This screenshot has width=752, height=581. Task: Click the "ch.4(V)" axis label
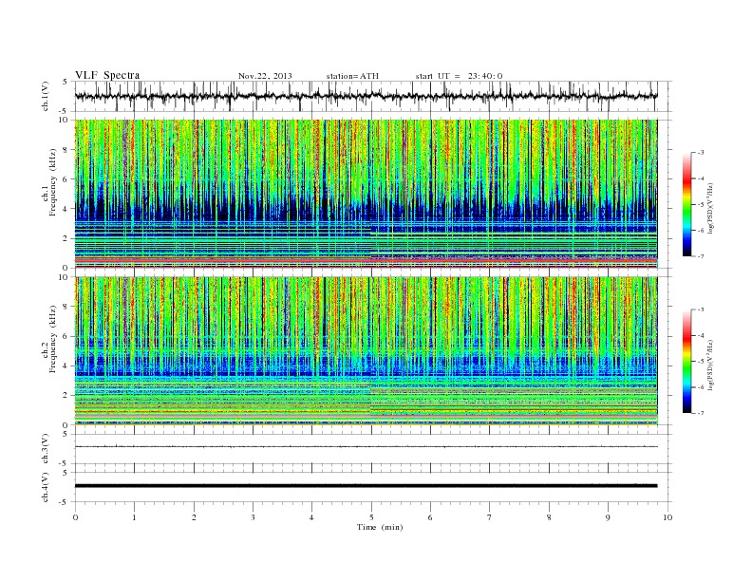coord(45,487)
